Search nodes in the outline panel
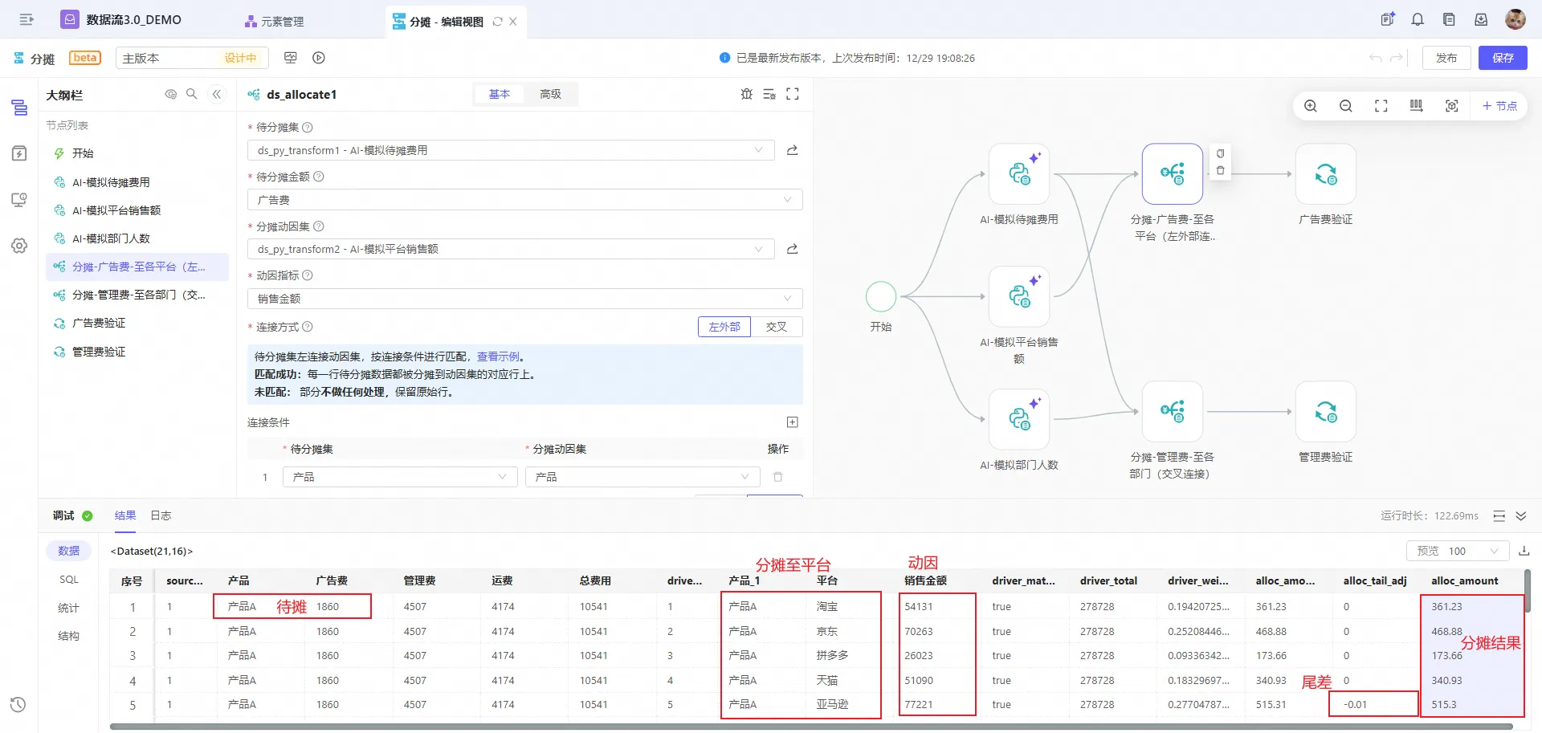The image size is (1542, 733). point(192,94)
